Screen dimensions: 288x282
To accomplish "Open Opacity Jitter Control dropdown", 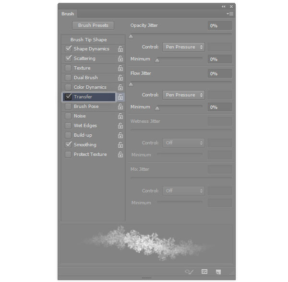I will click(183, 47).
